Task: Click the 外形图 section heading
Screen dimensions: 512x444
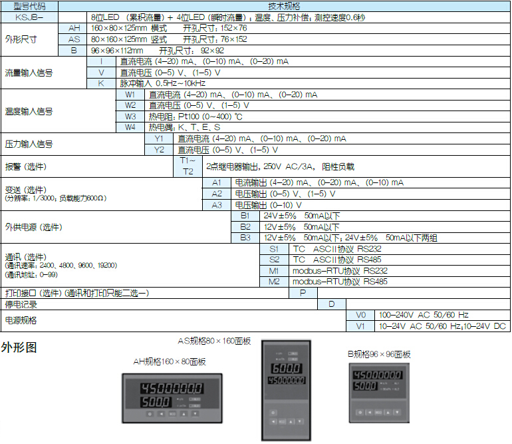Action: click(x=19, y=347)
